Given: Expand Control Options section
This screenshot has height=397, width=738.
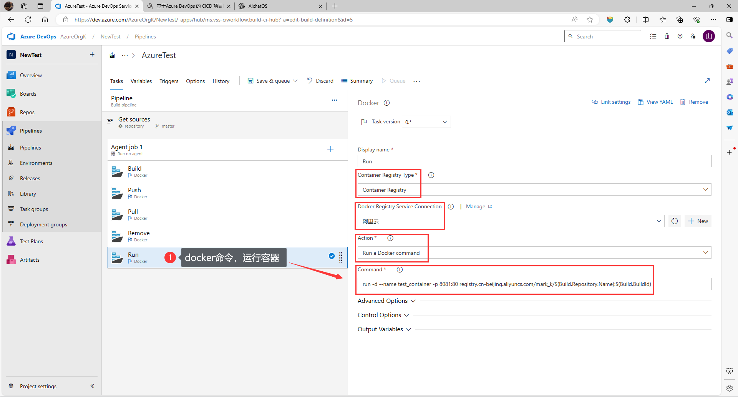Looking at the screenshot, I should click(x=383, y=315).
